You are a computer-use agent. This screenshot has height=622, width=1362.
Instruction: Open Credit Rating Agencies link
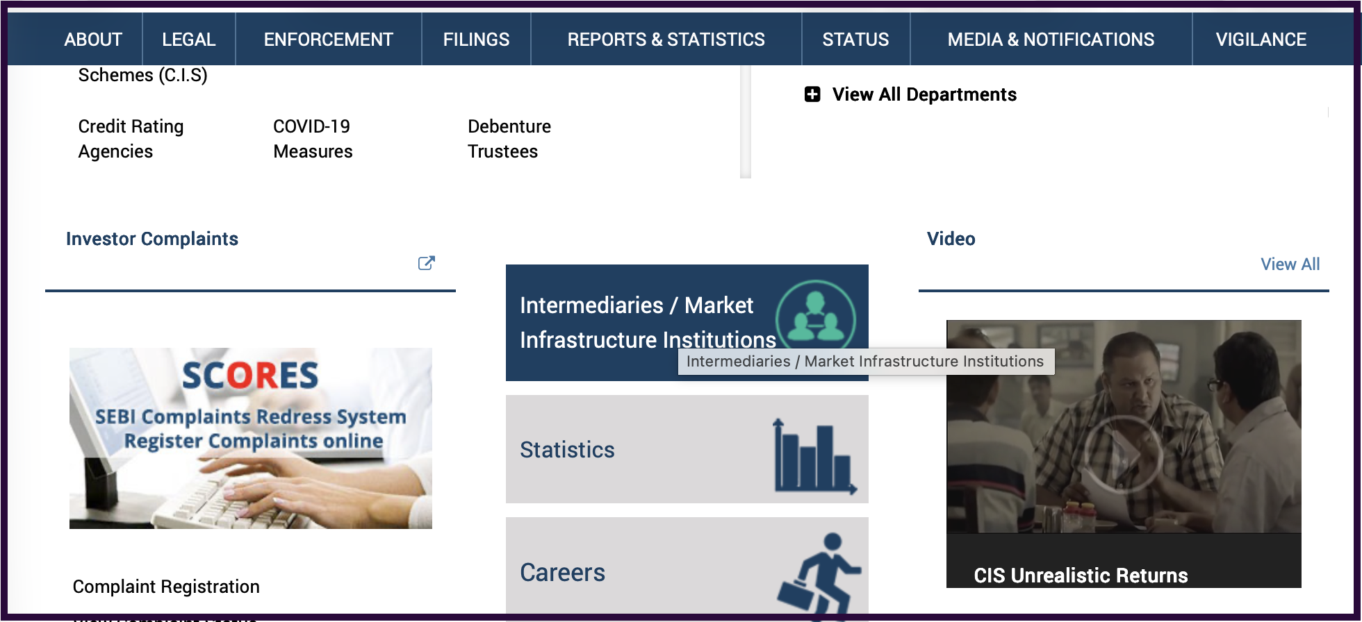(131, 139)
